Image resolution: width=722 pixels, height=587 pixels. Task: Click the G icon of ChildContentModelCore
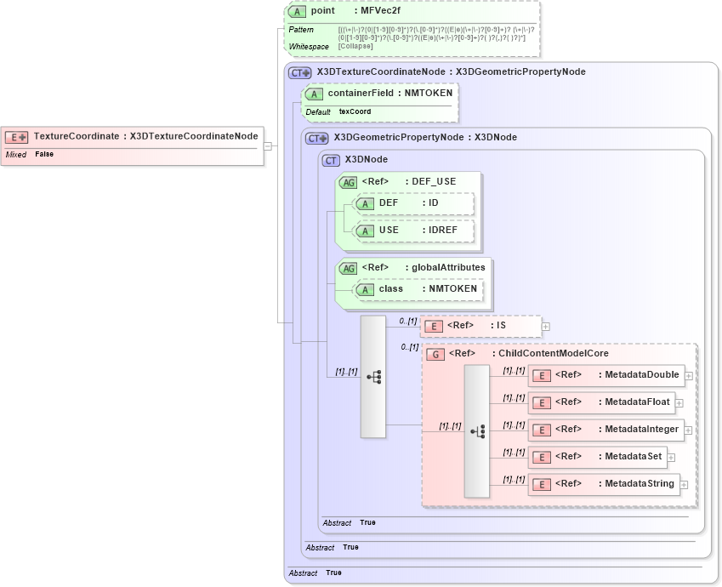click(435, 354)
